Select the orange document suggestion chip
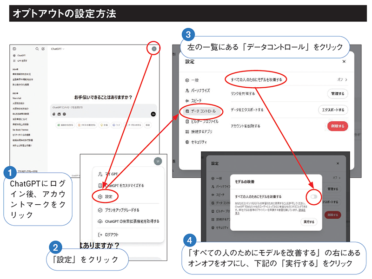Screen dimensions: 372x279 [x=86, y=125]
